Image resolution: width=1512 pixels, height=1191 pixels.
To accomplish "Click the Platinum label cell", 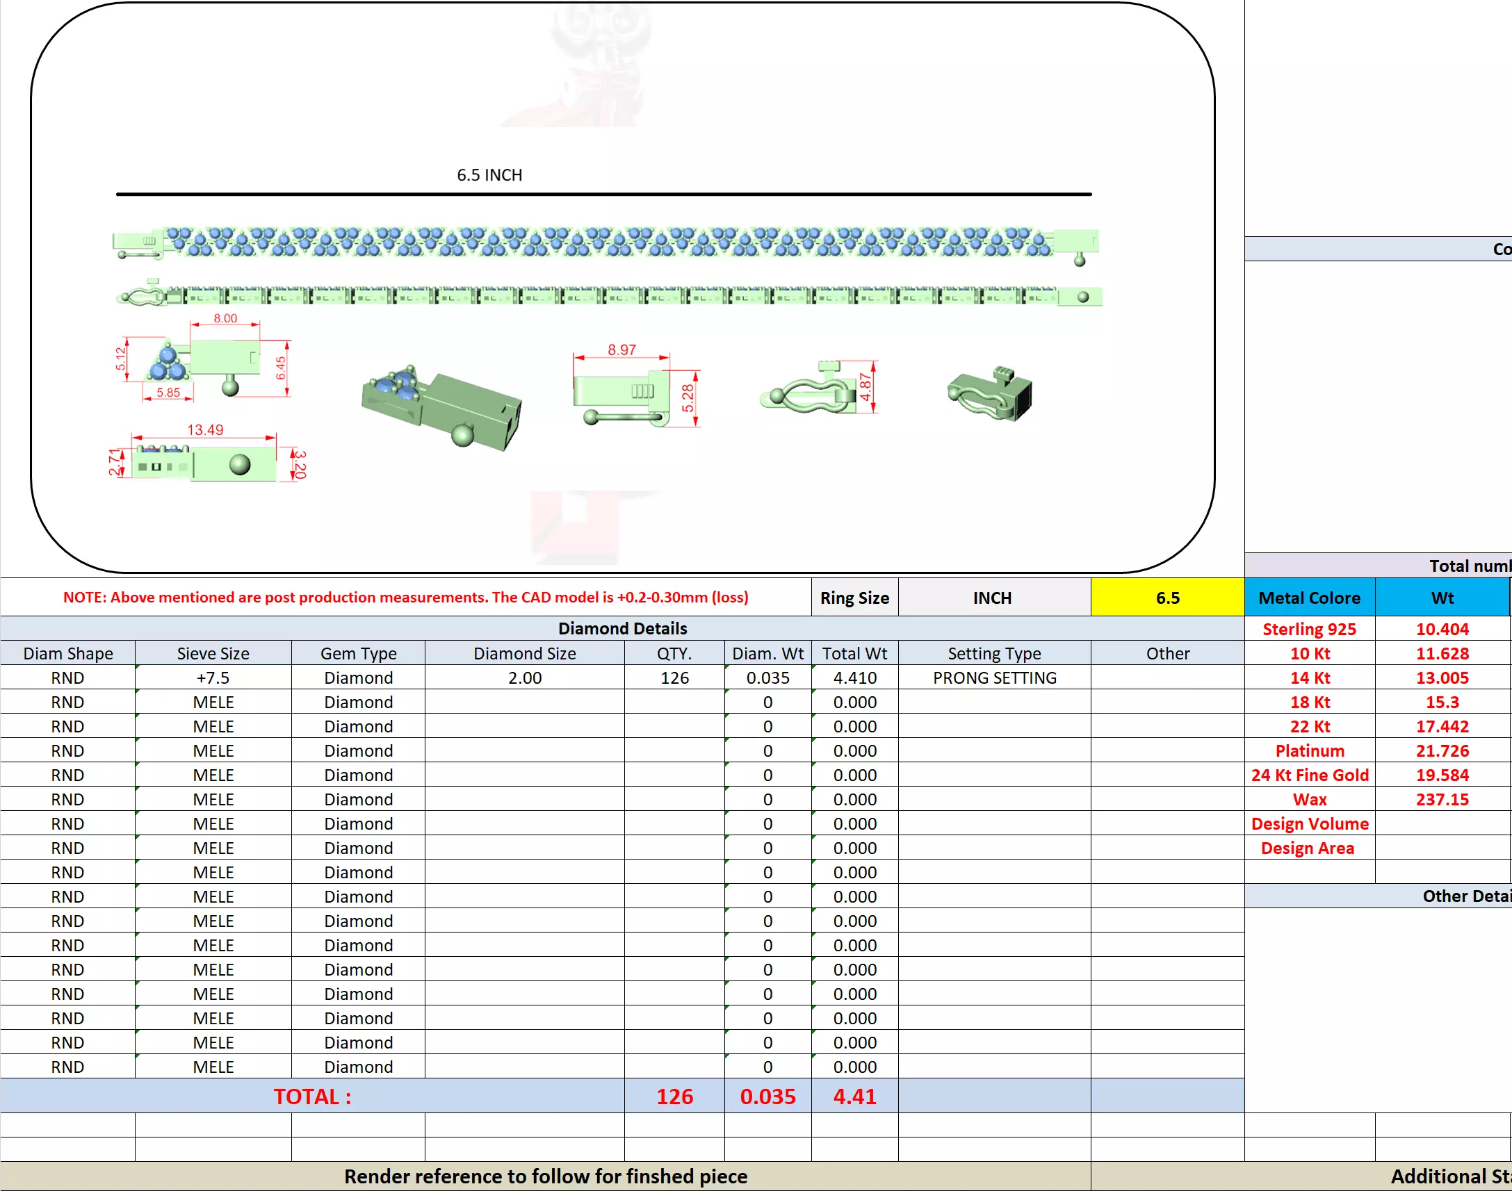I will [1309, 751].
